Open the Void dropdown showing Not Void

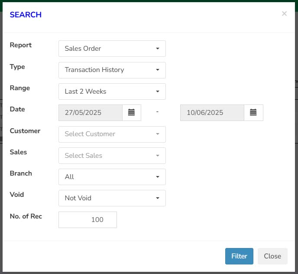coord(112,198)
